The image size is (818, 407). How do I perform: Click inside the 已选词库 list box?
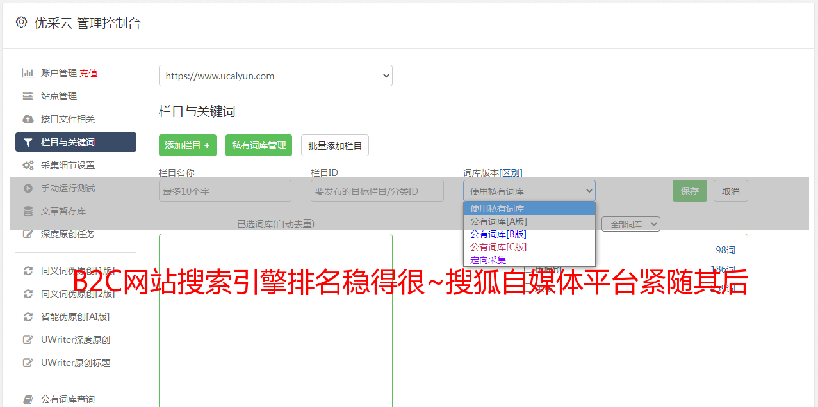click(x=275, y=320)
